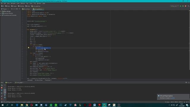Screen dimensions: 190x107
Task: Switch to the Kur_veri.py editor tab
Action: point(26,9)
